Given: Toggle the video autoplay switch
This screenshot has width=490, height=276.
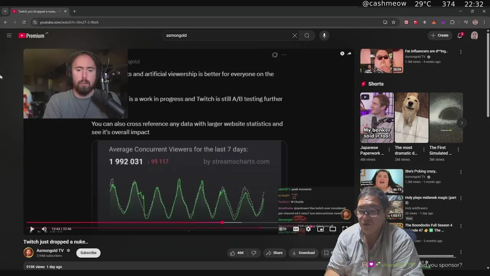Looking at the screenshot, I should point(282,229).
